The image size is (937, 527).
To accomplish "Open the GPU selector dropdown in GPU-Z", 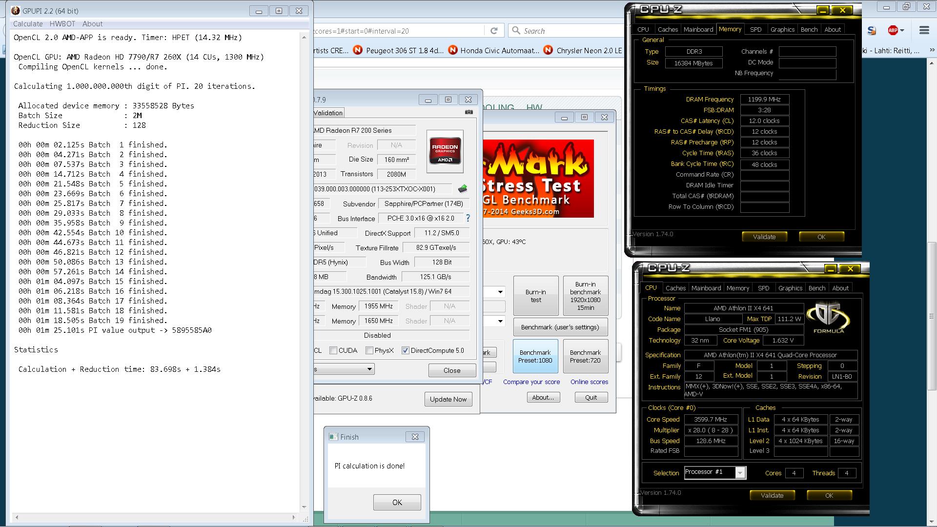I will (369, 369).
